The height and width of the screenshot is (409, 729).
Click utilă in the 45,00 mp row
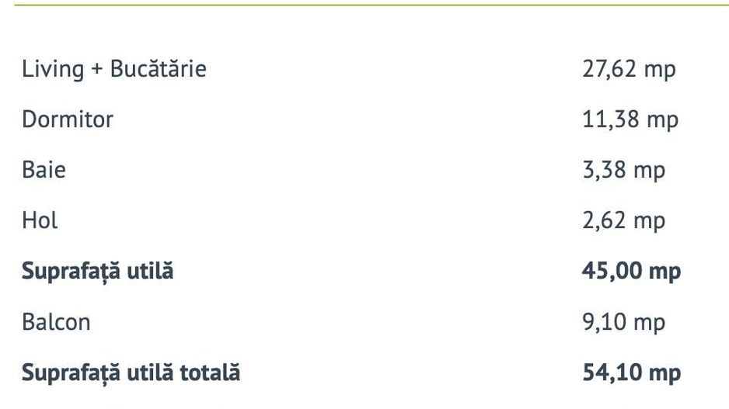(x=148, y=272)
